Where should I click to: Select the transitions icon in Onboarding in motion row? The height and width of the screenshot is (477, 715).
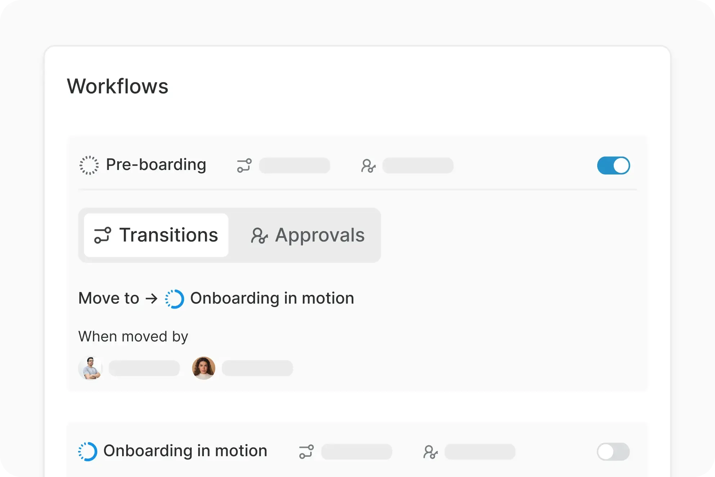tap(307, 451)
